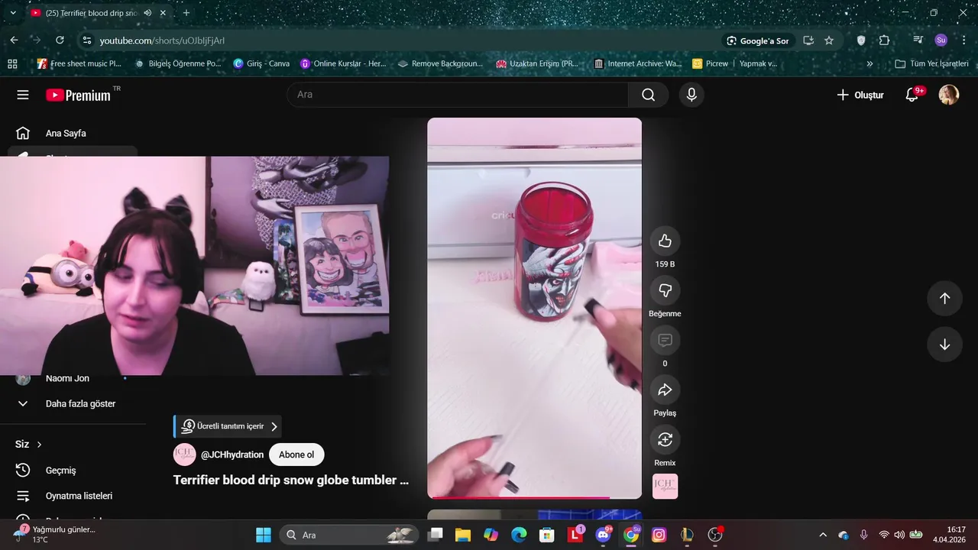The image size is (978, 550).
Task: Click the short title Terrifier blood drip
Action: [x=290, y=480]
